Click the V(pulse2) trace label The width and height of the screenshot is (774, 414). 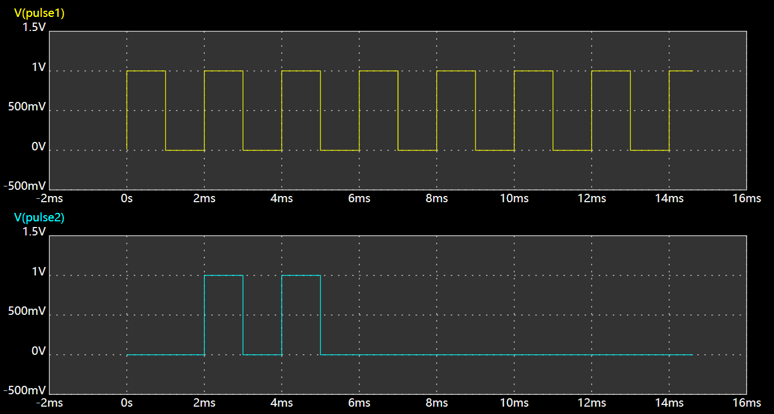tap(39, 218)
